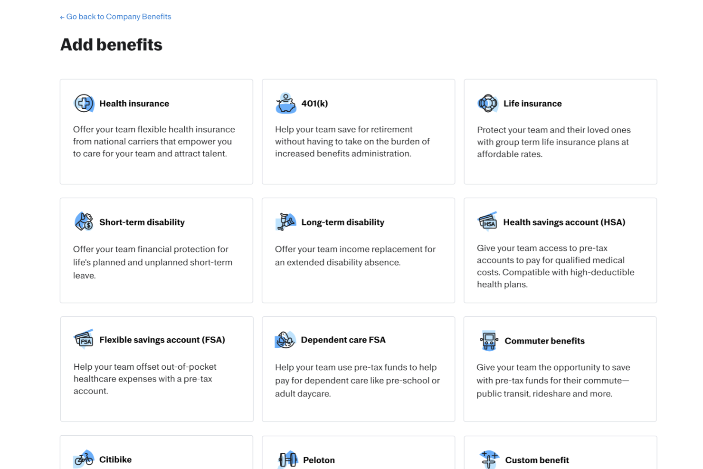Click the HSA card icon

(x=488, y=221)
